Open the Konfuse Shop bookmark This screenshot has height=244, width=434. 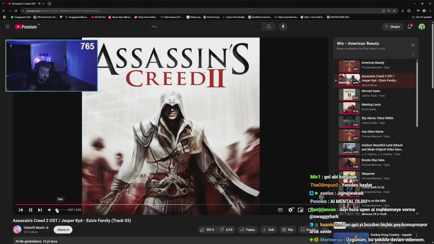[211, 17]
